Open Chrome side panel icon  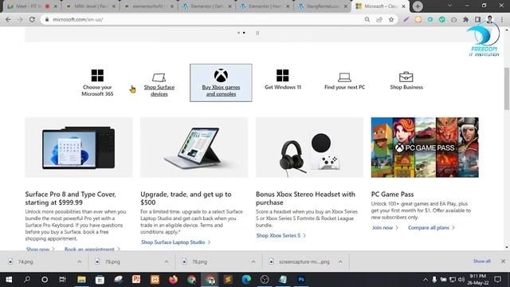point(477,19)
